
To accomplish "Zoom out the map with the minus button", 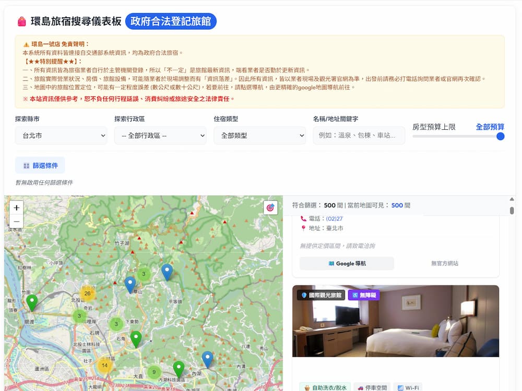I will click(16, 222).
